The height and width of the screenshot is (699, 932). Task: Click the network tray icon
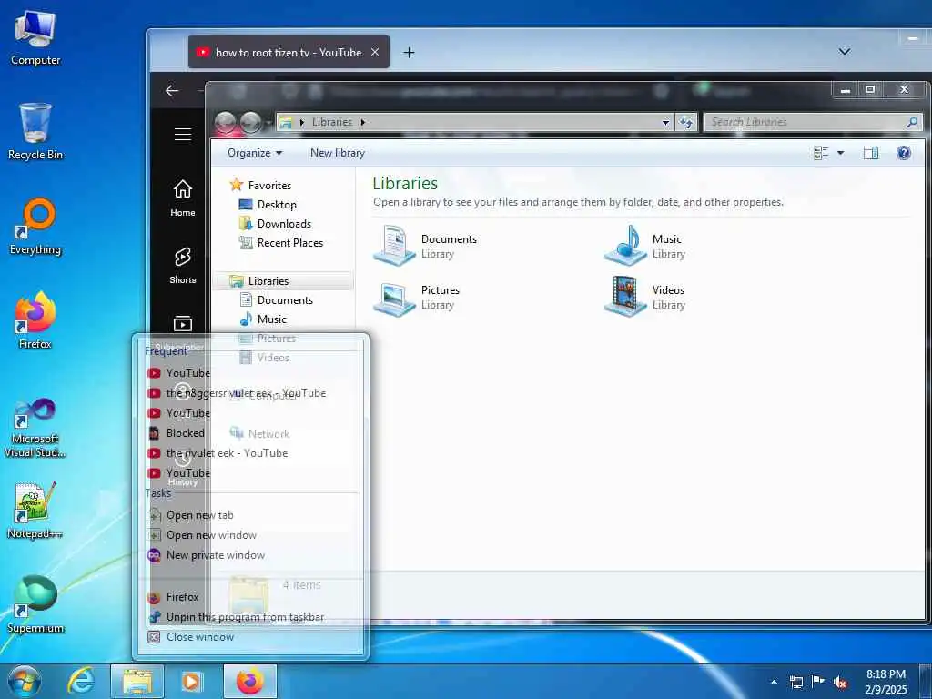[x=795, y=682]
